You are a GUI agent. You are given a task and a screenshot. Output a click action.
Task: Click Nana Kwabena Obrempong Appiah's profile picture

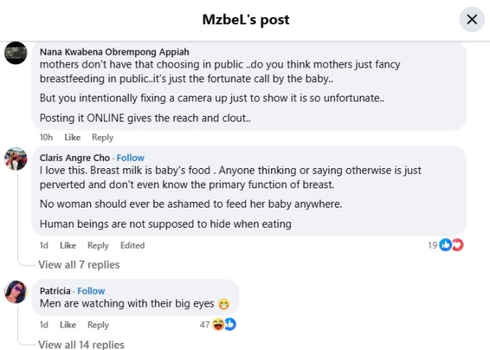click(x=16, y=53)
